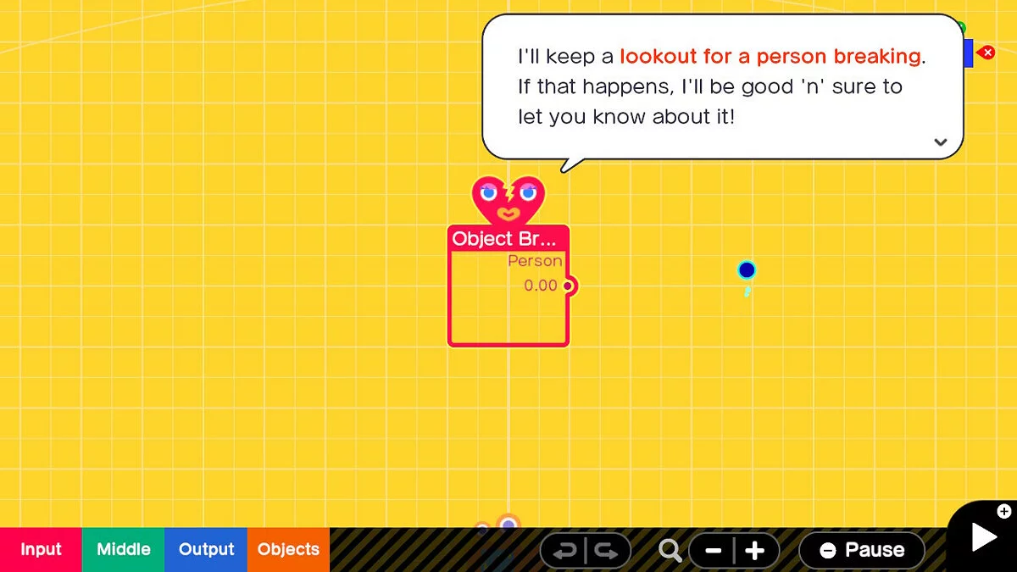Image resolution: width=1017 pixels, height=572 pixels.
Task: Zoom out with the minus button
Action: coord(713,551)
